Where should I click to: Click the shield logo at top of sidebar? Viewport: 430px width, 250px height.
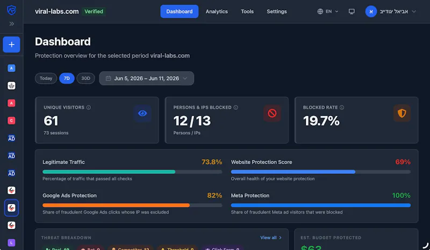(11, 10)
